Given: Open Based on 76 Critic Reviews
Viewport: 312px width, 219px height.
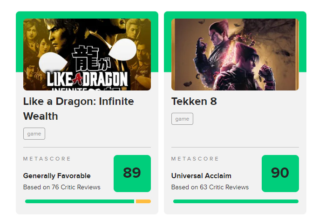Looking at the screenshot, I should pyautogui.click(x=61, y=187).
